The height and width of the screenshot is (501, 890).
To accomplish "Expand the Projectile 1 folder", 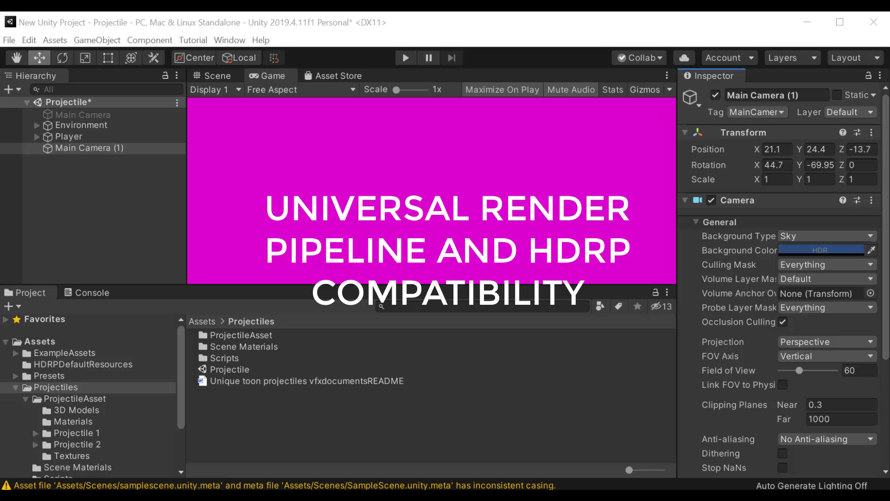I will coord(35,433).
